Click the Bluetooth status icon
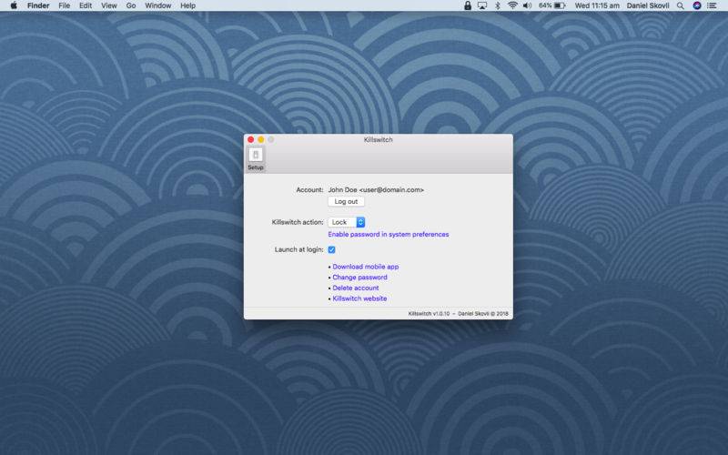This screenshot has height=455, width=728. 497,5
